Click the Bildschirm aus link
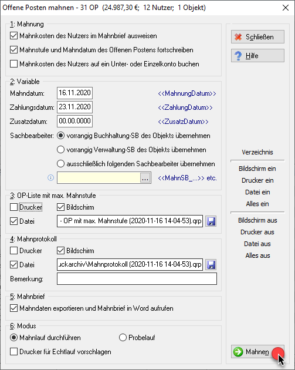Screen dimensions: 295x370 pos(257,220)
